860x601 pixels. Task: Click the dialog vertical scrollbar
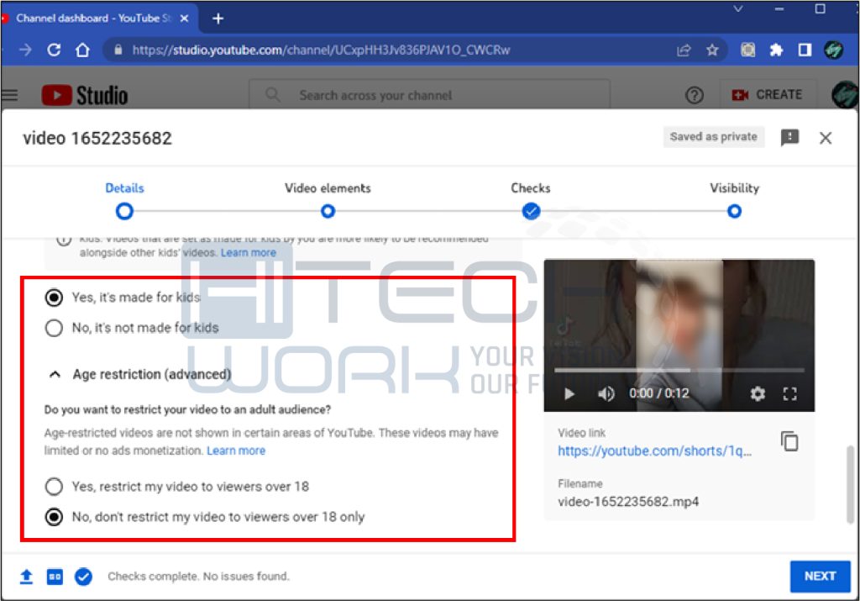(x=850, y=484)
